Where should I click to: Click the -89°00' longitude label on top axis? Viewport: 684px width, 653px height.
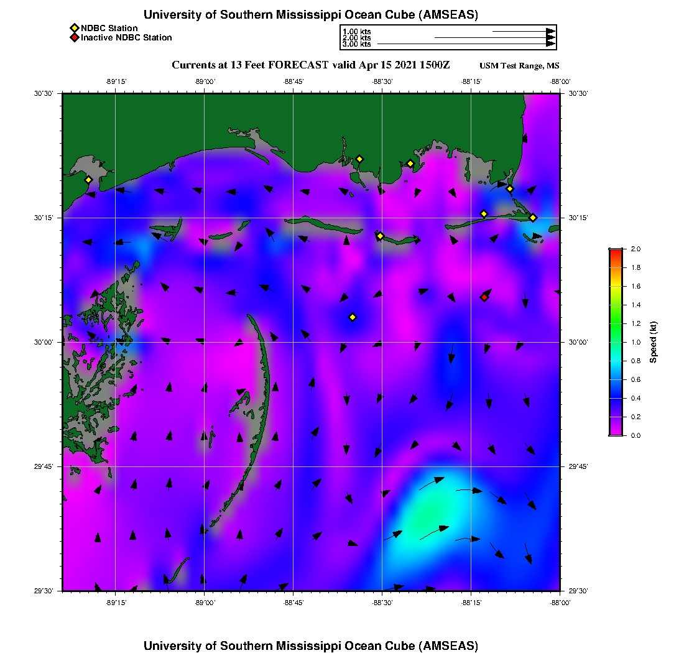(x=205, y=81)
